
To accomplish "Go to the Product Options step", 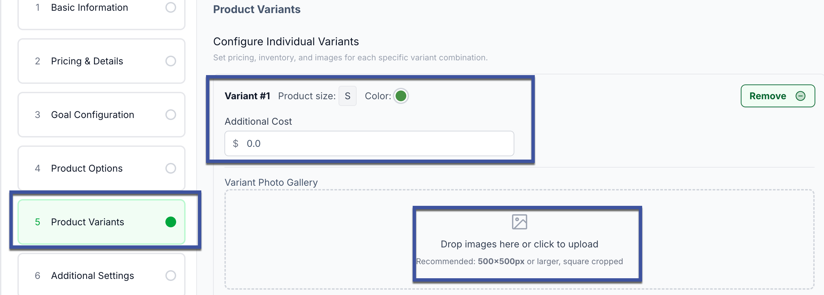I will pos(87,168).
